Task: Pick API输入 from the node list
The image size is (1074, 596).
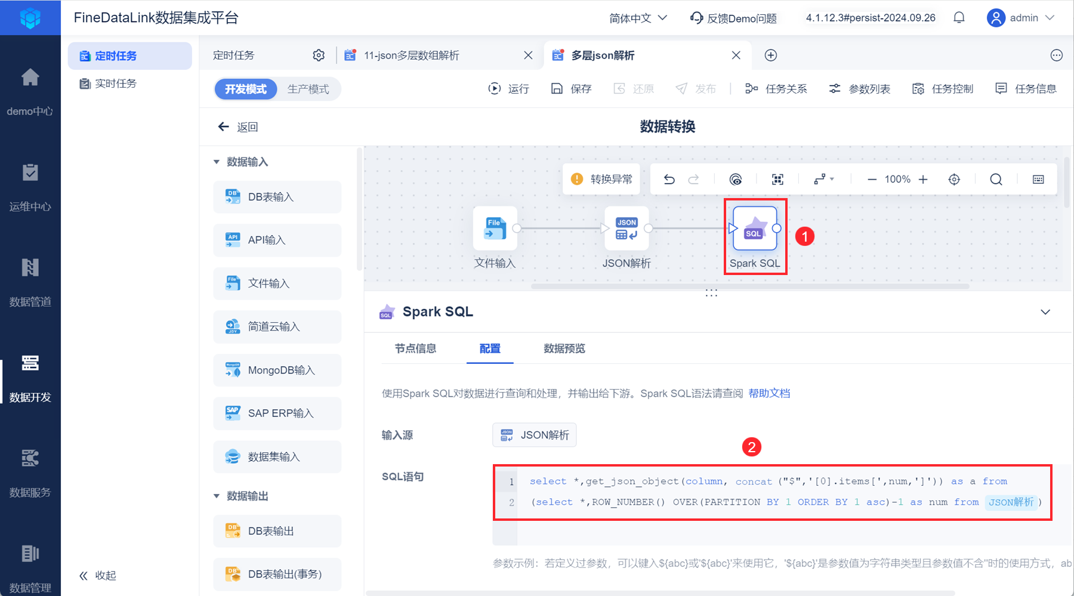Action: (277, 240)
